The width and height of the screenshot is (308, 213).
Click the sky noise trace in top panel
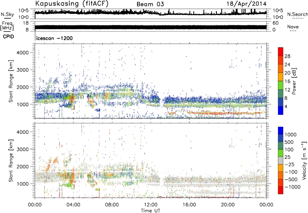click(151, 12)
